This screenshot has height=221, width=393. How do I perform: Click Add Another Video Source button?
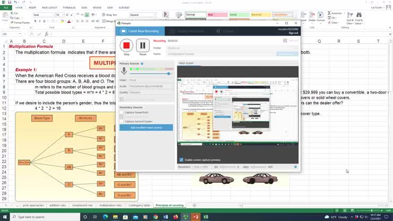(146, 127)
